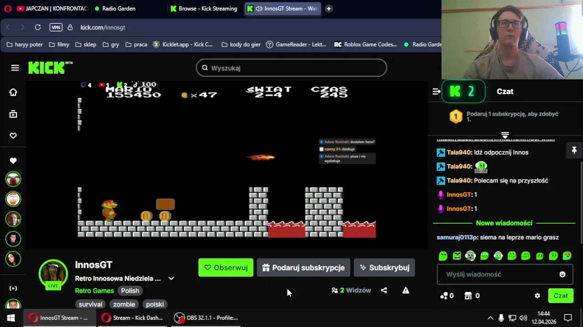
Task: Select the Polish language tag
Action: pos(130,291)
